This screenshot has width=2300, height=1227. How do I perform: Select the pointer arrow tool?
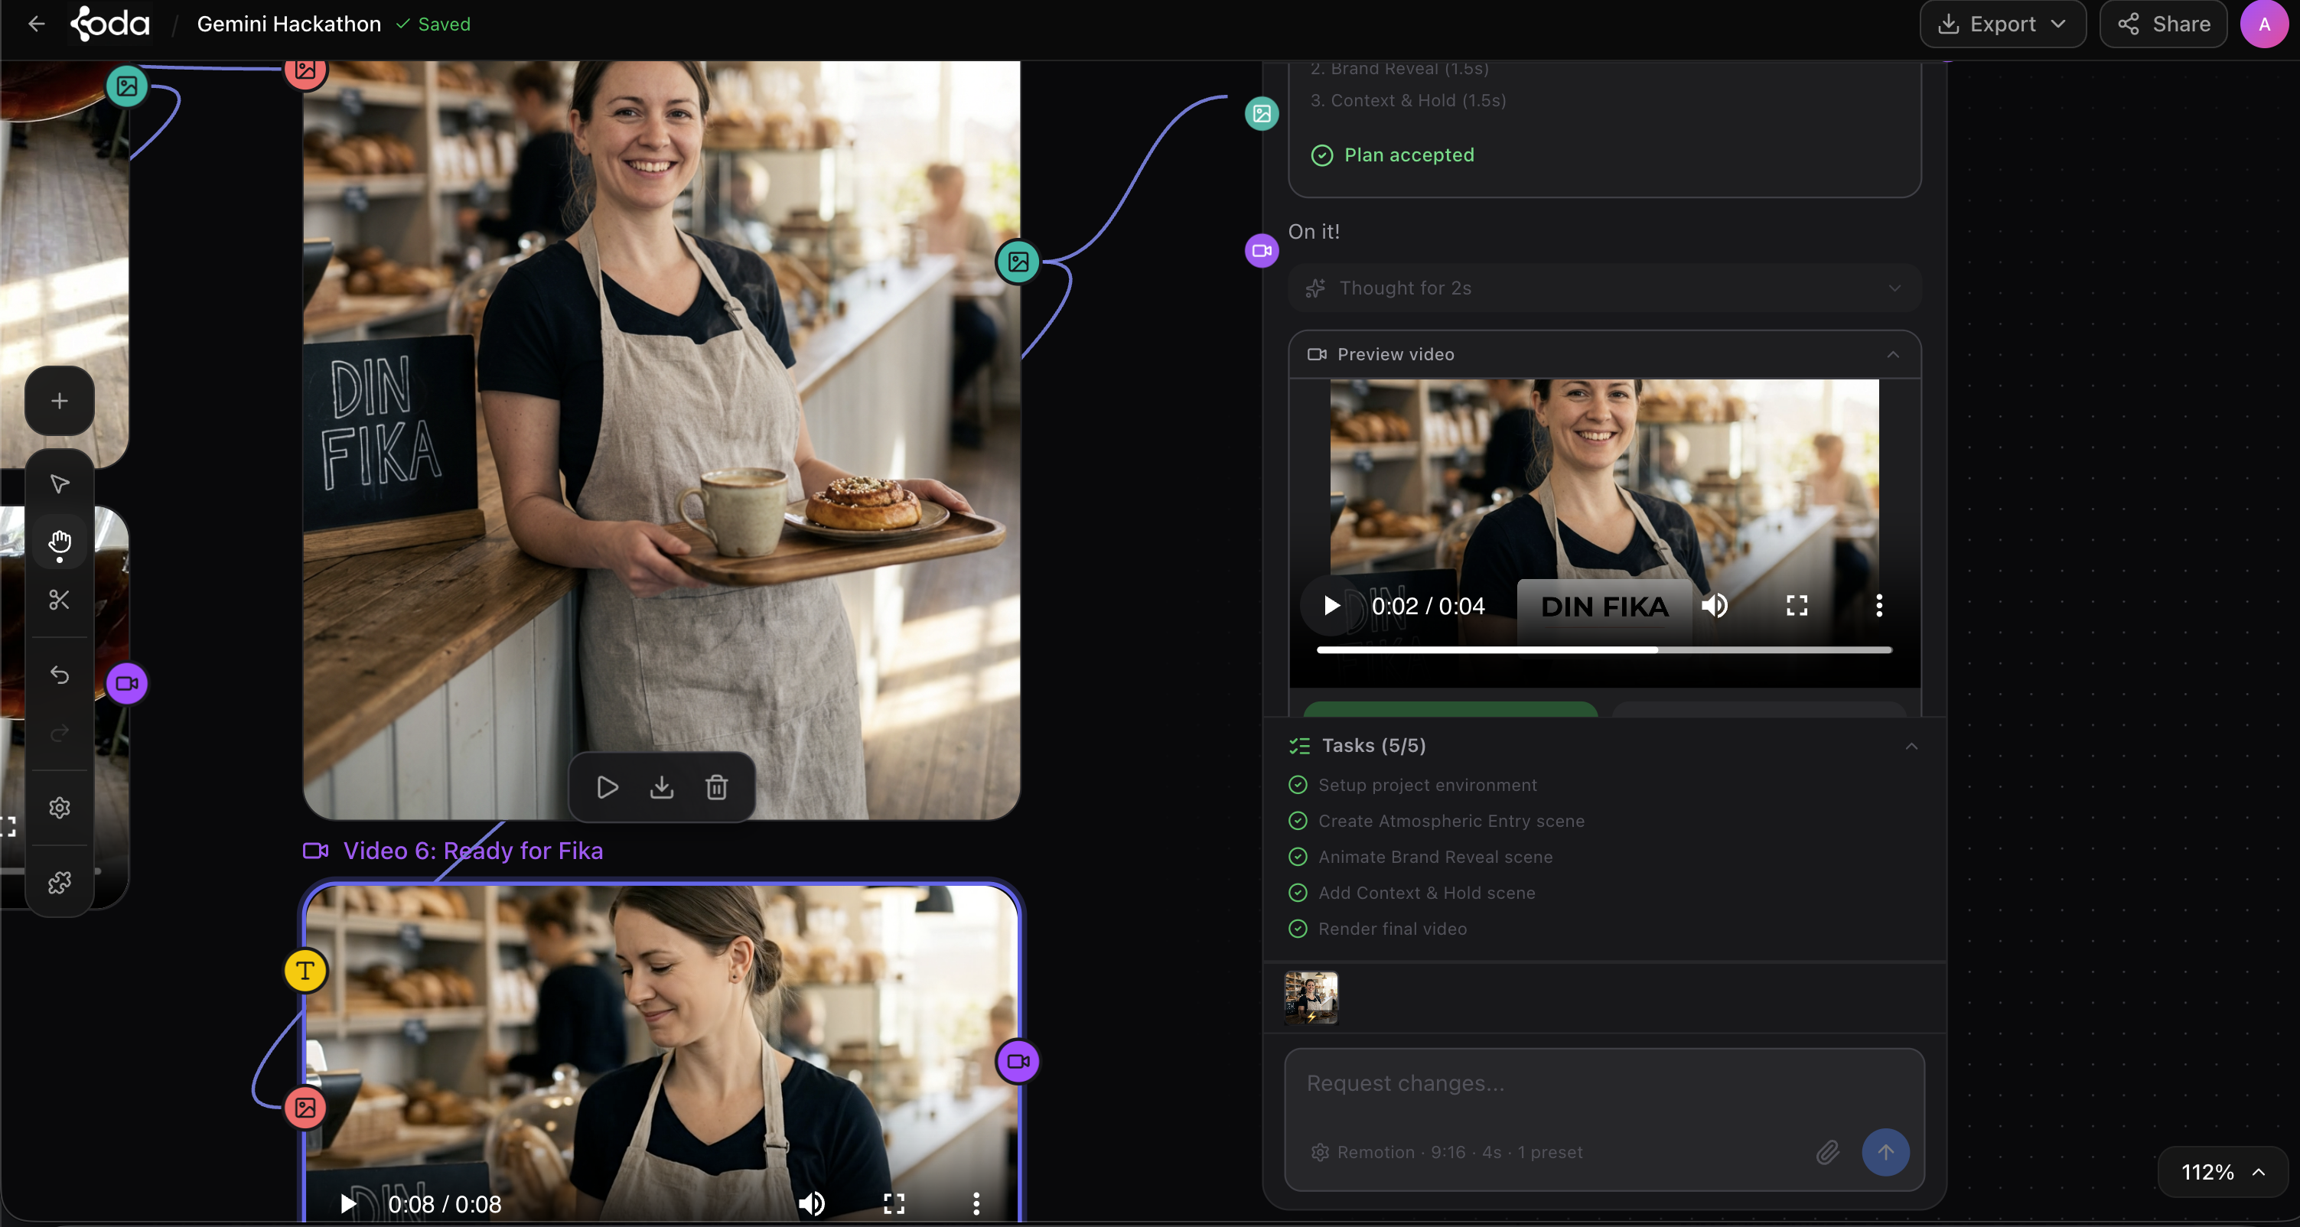pyautogui.click(x=59, y=483)
